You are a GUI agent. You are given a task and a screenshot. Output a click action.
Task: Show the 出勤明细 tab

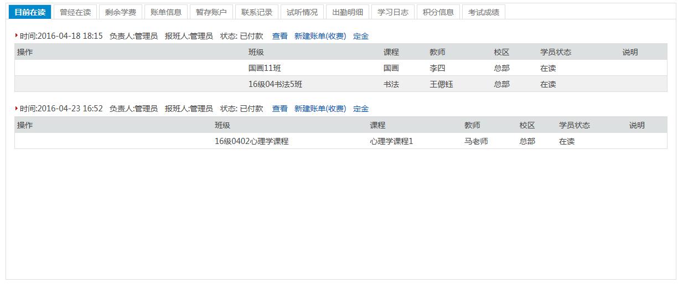tap(348, 12)
